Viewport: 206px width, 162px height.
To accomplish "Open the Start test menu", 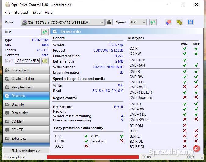I will (21, 13).
